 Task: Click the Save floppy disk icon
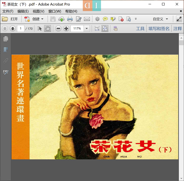(x=53, y=19)
